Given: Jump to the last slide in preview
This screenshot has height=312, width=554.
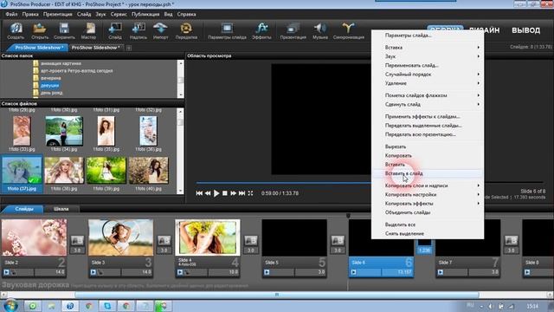Looking at the screenshot, I should point(242,193).
